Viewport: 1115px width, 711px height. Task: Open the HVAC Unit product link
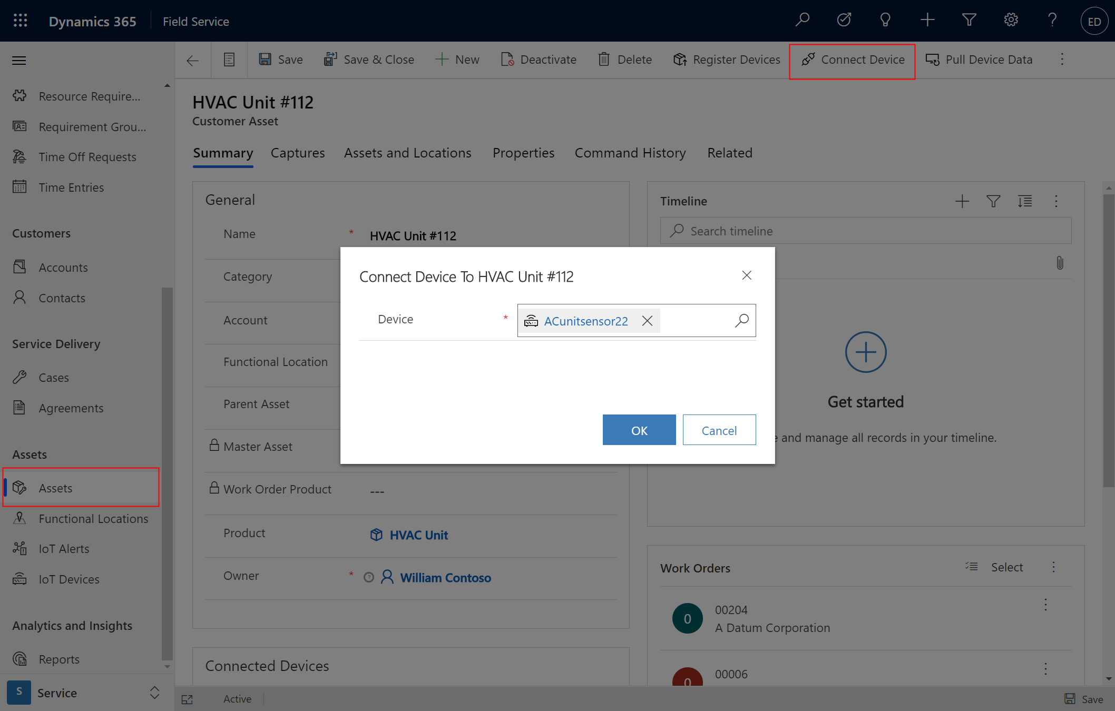(x=418, y=535)
